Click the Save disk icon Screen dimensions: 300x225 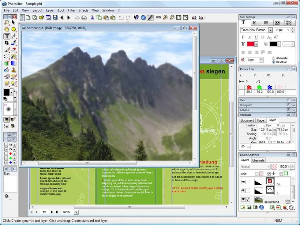[x=55, y=17]
